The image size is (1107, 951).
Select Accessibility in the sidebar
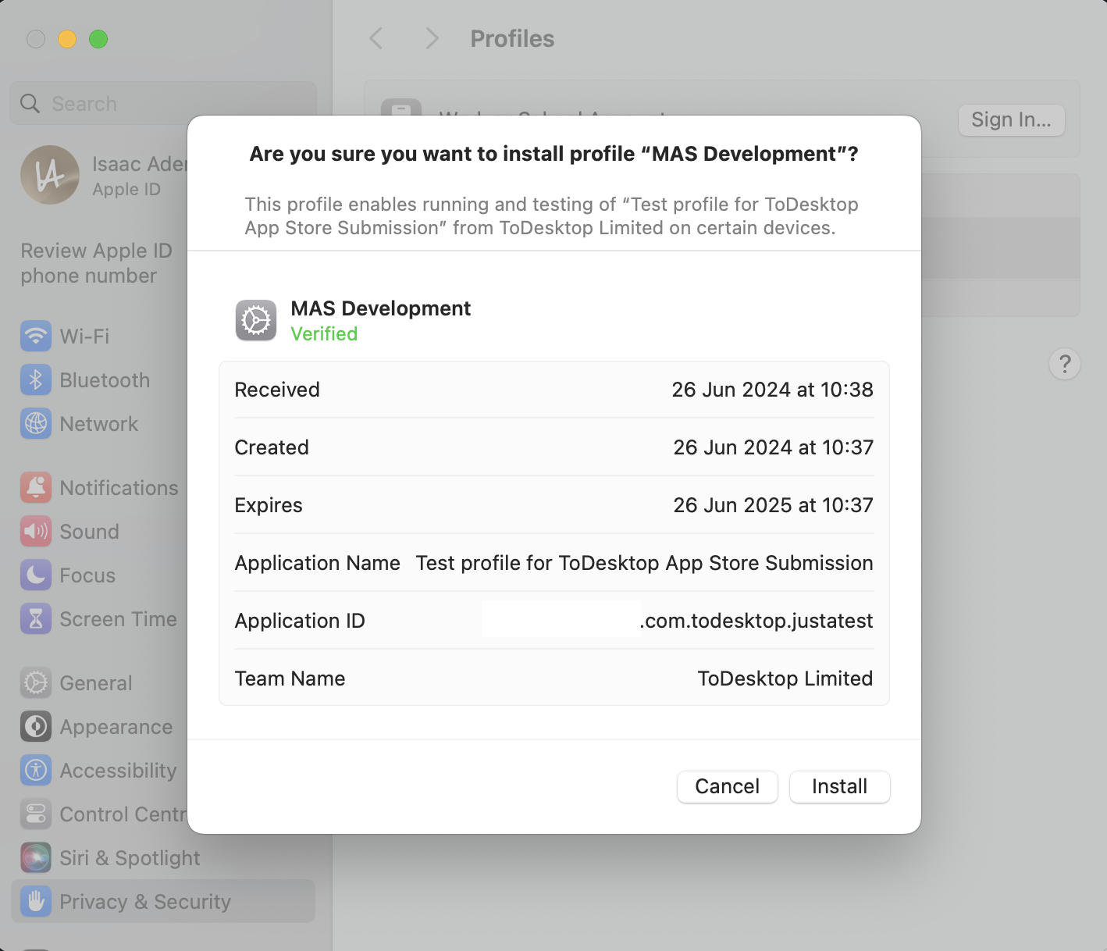click(x=117, y=770)
